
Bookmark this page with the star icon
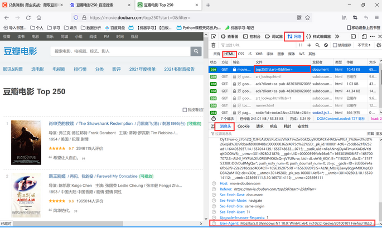pos(307,17)
